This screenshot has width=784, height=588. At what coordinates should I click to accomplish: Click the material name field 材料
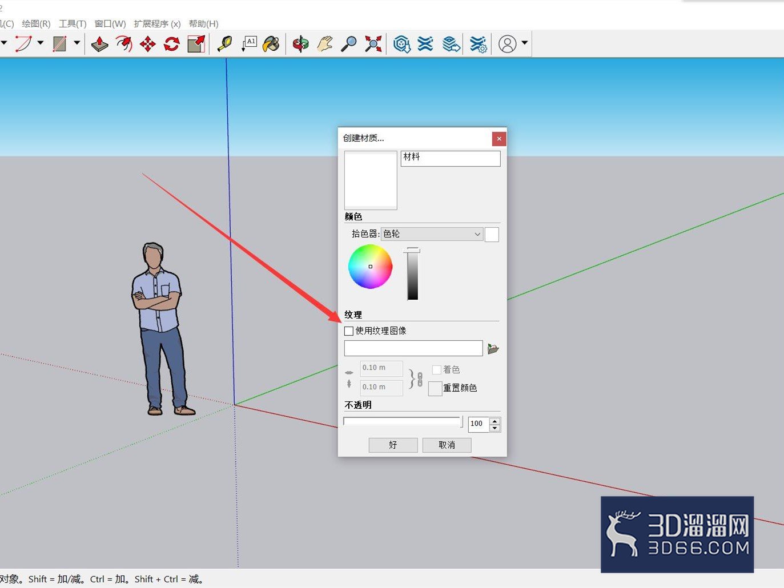[451, 158]
